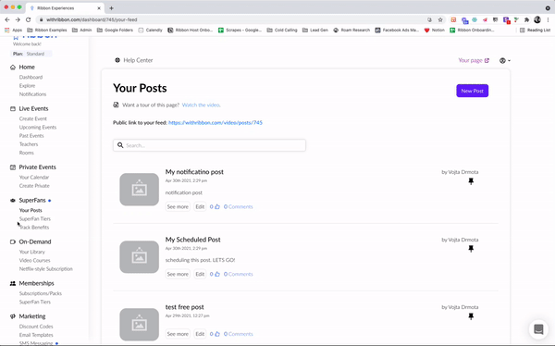Edit the My Scheduled Post
Screen dimensions: 555x346
pyautogui.click(x=200, y=274)
